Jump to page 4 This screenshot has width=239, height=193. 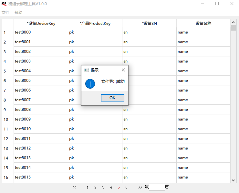pos(111,187)
